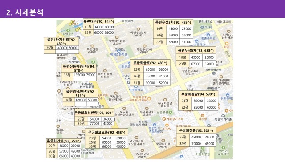This screenshot has width=285, height=162.
Task: Click the 62000 value in 목련우성3차 table
Action: pyautogui.click(x=173, y=42)
